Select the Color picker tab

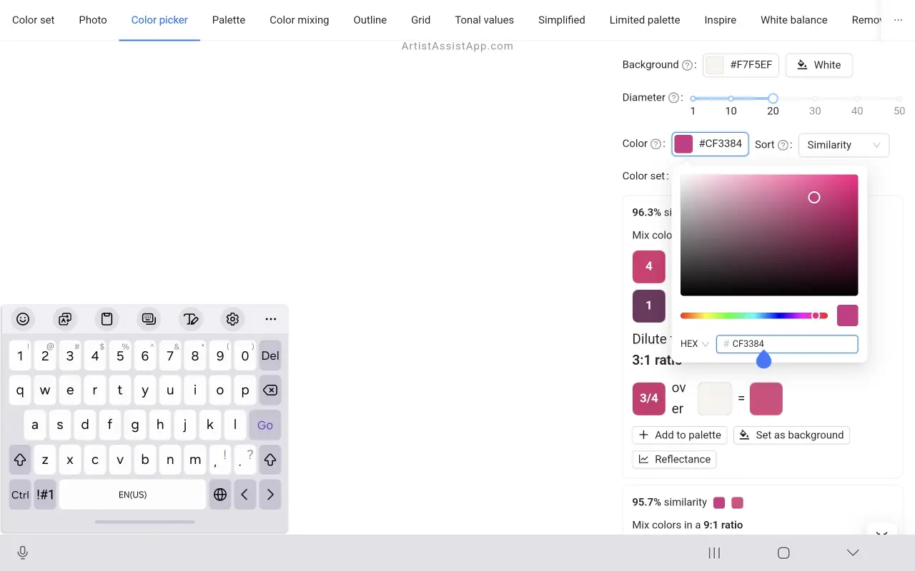coord(159,20)
